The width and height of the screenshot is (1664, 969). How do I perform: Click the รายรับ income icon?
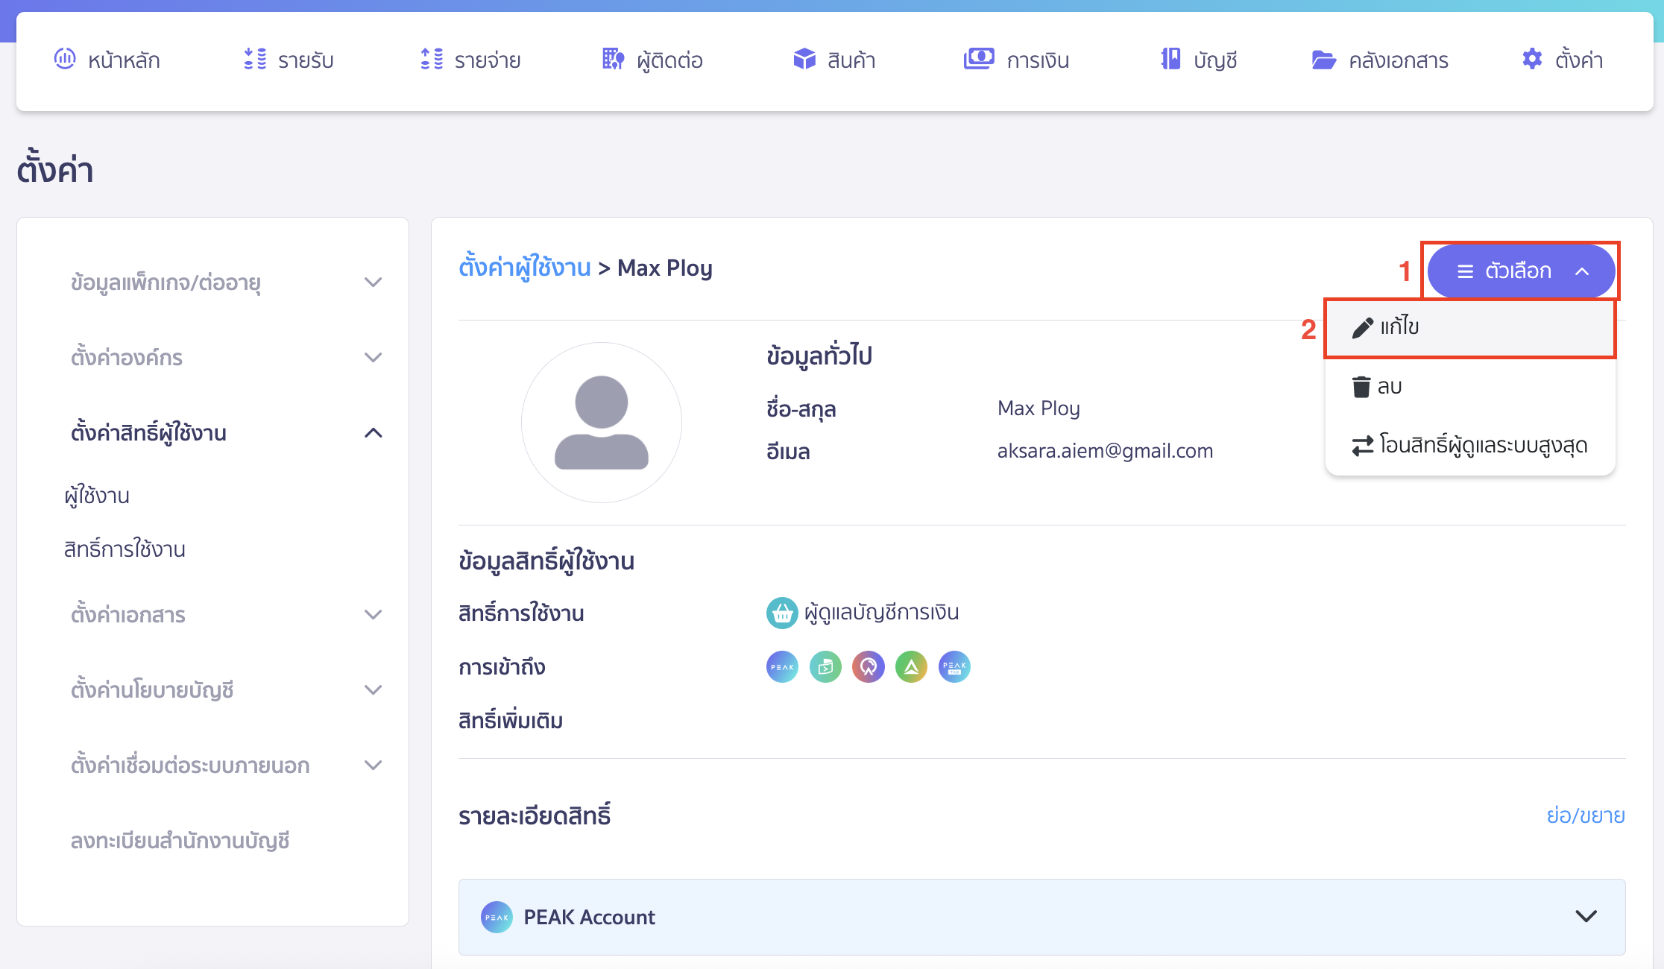(254, 59)
